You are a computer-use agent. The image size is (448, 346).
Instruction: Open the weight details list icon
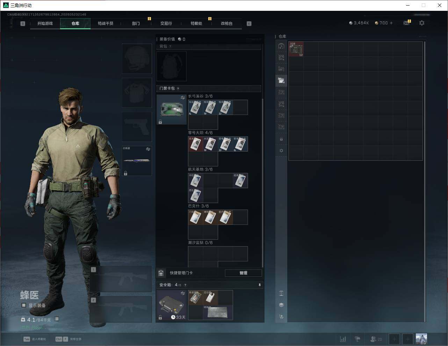(x=57, y=319)
